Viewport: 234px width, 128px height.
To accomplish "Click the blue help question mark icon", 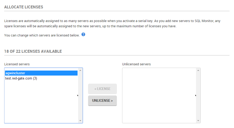I will coord(83,35).
